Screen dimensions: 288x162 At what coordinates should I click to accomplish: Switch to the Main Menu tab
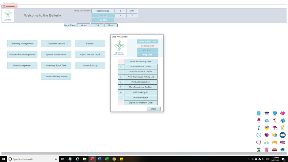pos(9,6)
